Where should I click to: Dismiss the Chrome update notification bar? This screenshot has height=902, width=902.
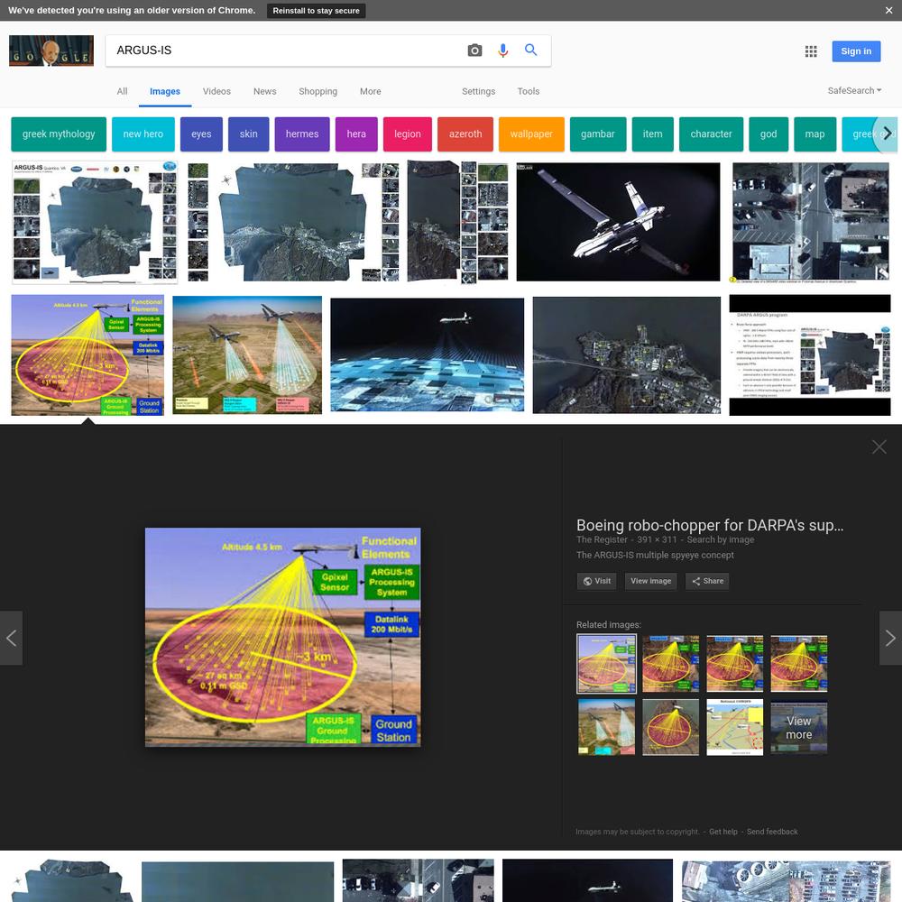pyautogui.click(x=888, y=10)
